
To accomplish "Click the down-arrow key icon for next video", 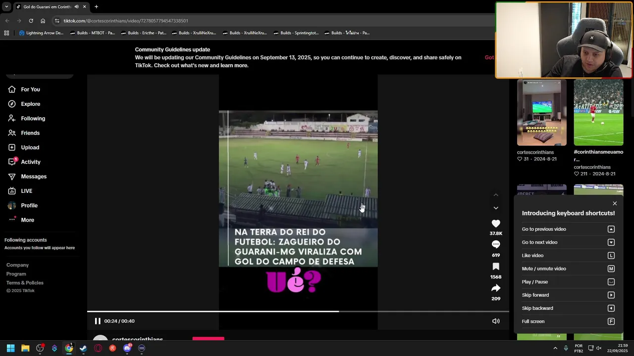I will tap(611, 242).
